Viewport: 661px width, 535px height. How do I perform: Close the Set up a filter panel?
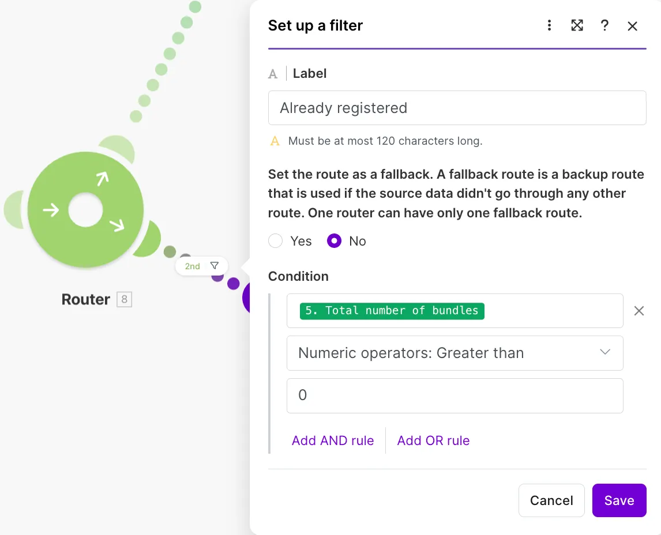632,26
